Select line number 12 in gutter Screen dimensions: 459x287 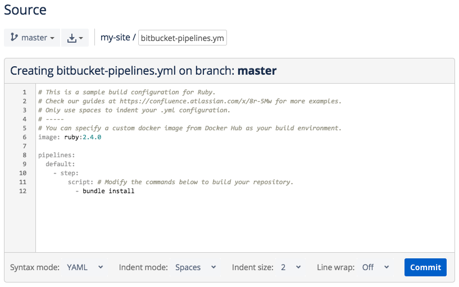click(23, 191)
